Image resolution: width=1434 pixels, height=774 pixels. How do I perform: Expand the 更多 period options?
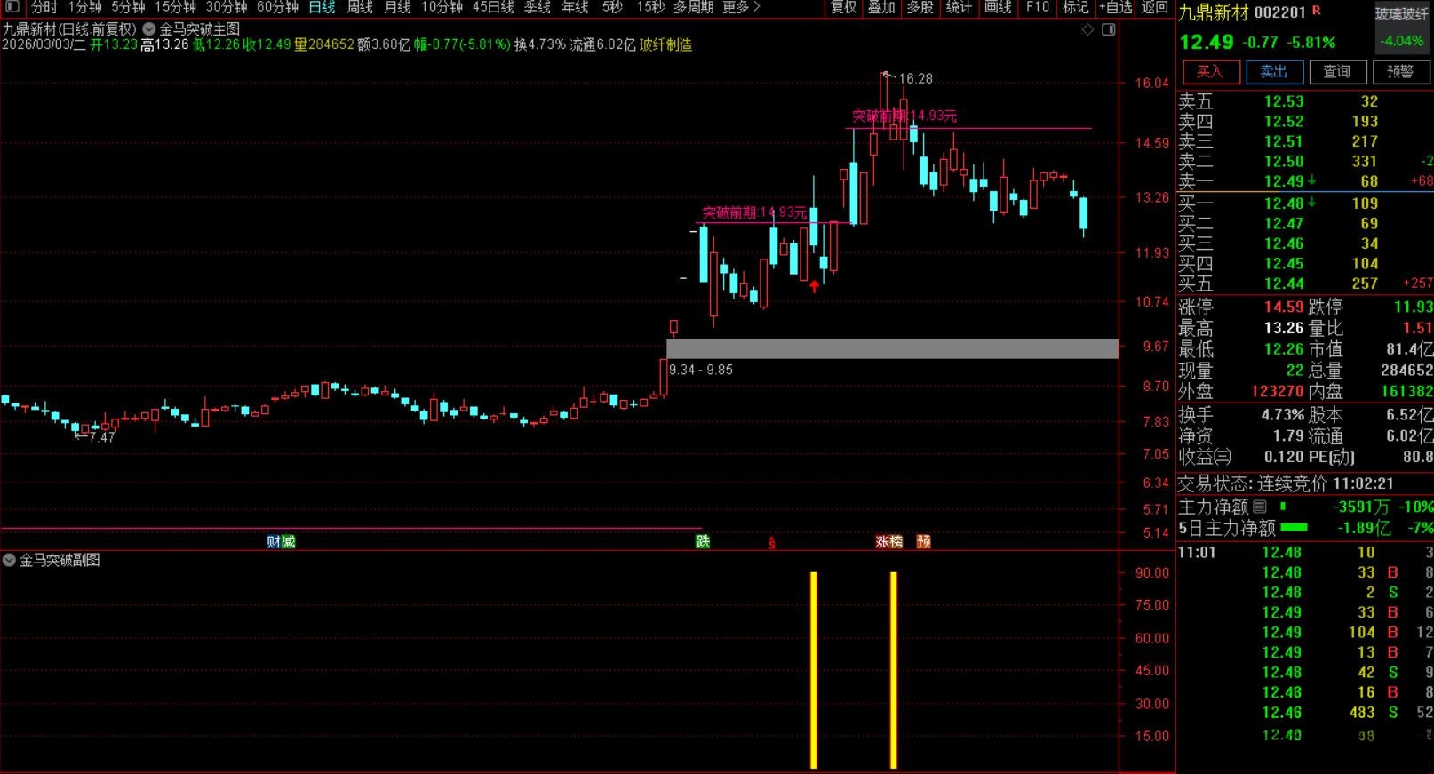(x=741, y=7)
